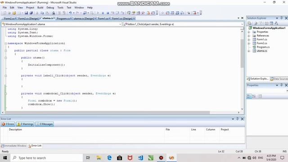The height and width of the screenshot is (162, 288).
Task: Expand the Form1.cs node in Solution Explorer
Action: [249, 40]
